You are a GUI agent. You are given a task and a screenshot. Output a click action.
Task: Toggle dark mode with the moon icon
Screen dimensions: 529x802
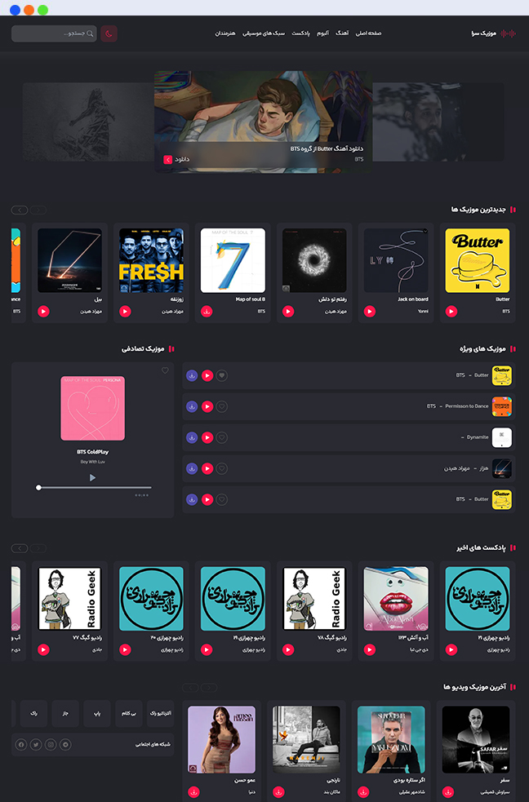click(x=109, y=33)
